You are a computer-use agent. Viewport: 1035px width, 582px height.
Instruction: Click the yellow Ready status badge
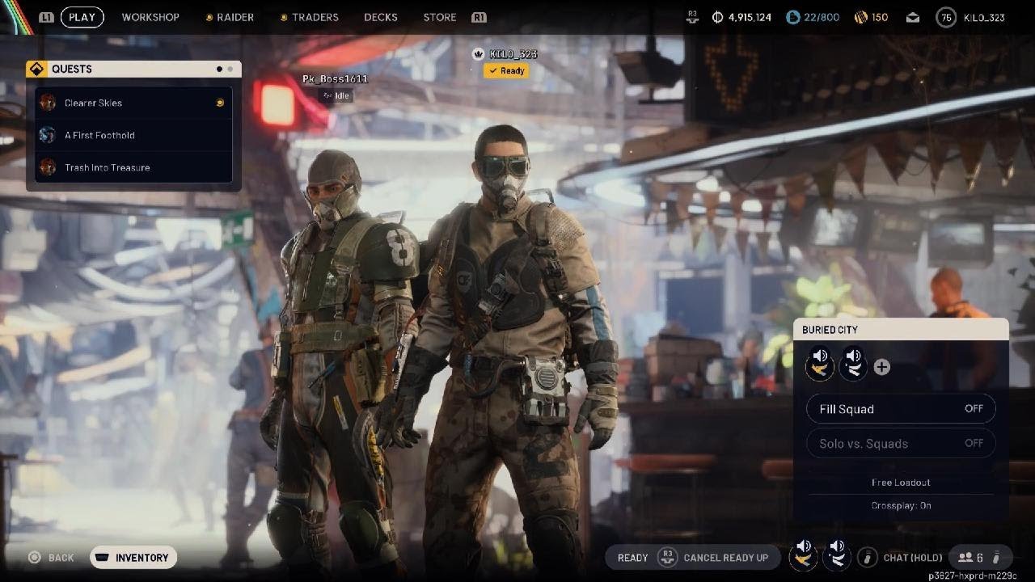tap(506, 70)
